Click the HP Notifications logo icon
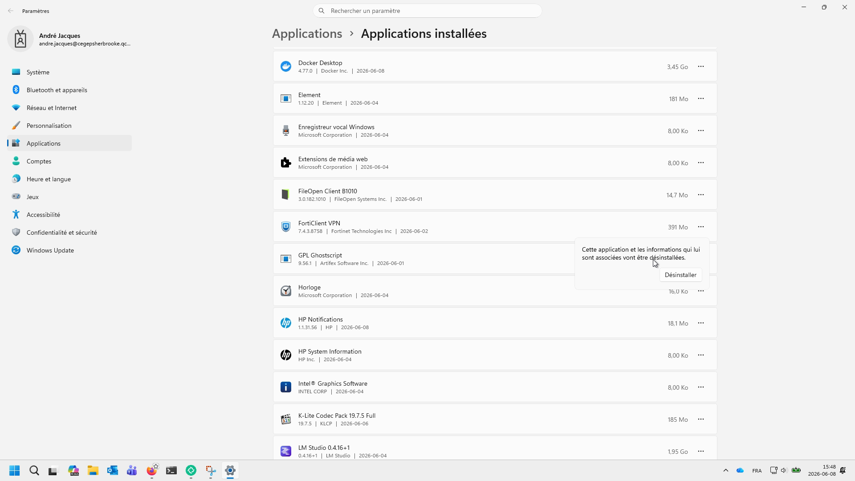Viewport: 855px width, 481px height. click(x=286, y=323)
